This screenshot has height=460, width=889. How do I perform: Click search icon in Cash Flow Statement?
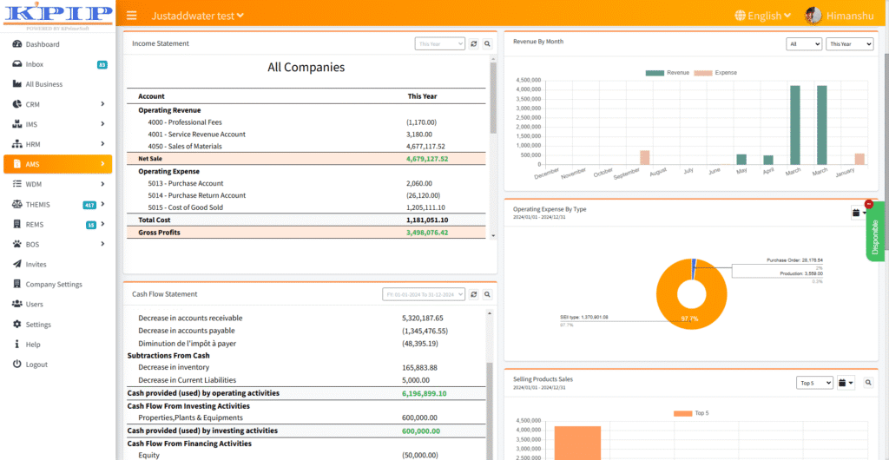[x=487, y=294]
